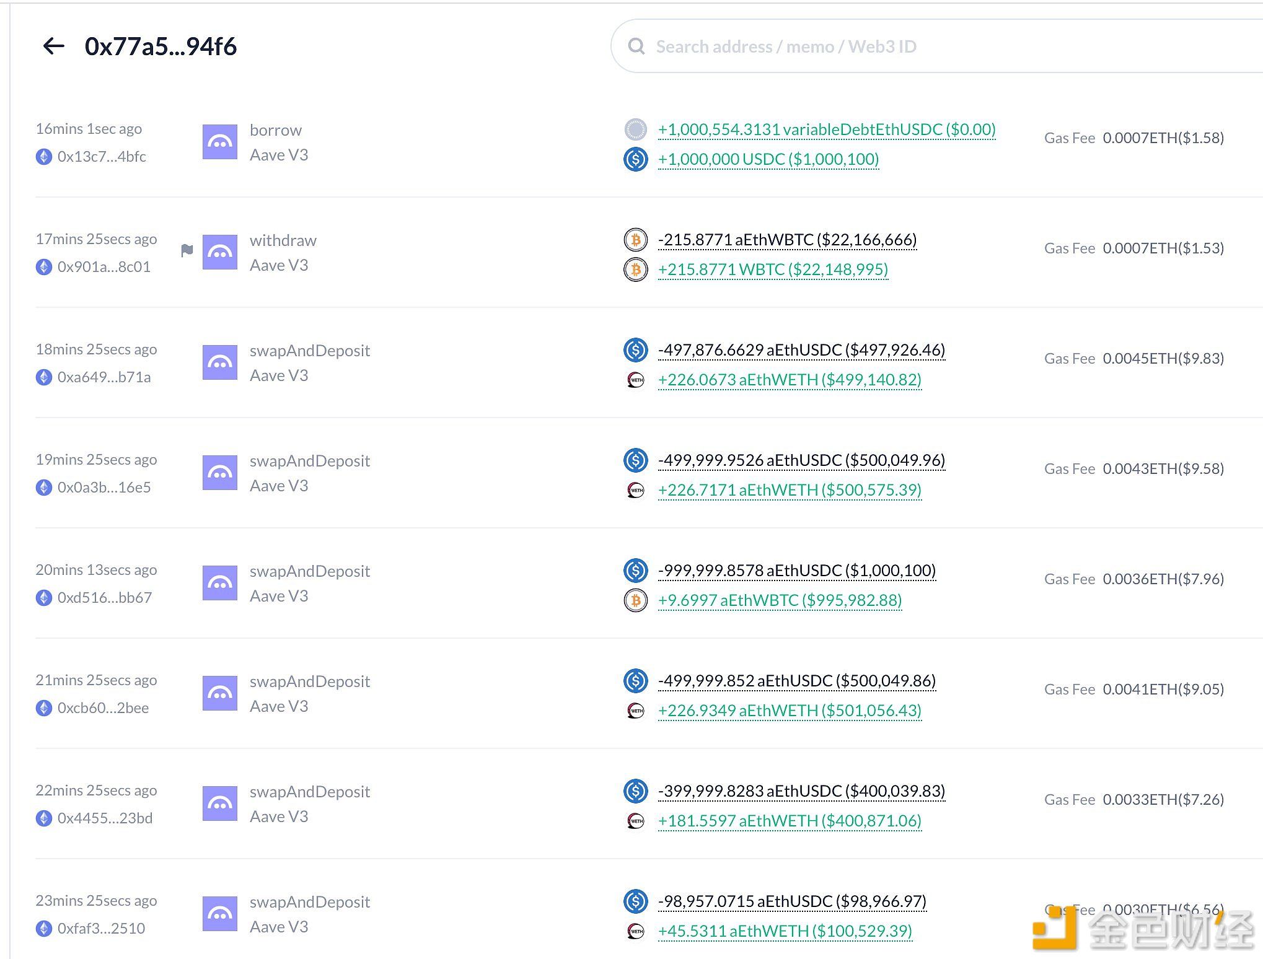Click the WBTC icon beside -215.8771 aEthWBTC
Image resolution: width=1263 pixels, height=959 pixels.
click(635, 240)
